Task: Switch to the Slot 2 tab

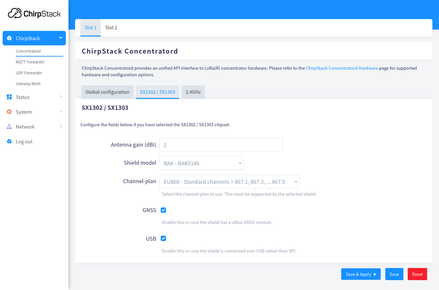Action: pyautogui.click(x=111, y=28)
